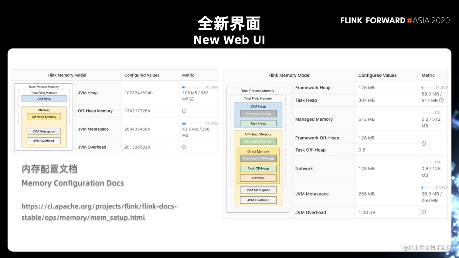Click the 17.04% JVM Metaspace usage bar
Viewport: 459px width, 258px height.
tap(192, 123)
